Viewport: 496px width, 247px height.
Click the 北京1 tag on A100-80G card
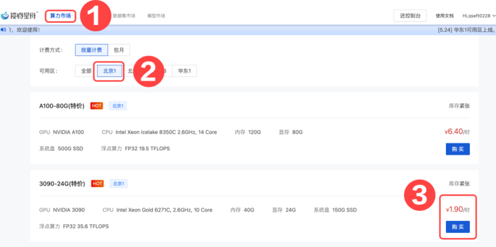pos(118,106)
